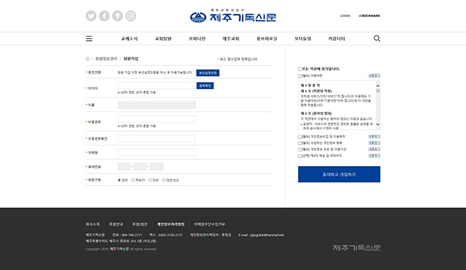
Task: Click terms box scroll-up arrow
Action: click(378, 86)
